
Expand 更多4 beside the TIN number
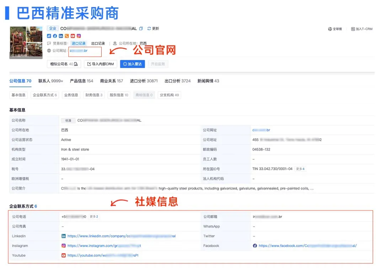(x=300, y=168)
